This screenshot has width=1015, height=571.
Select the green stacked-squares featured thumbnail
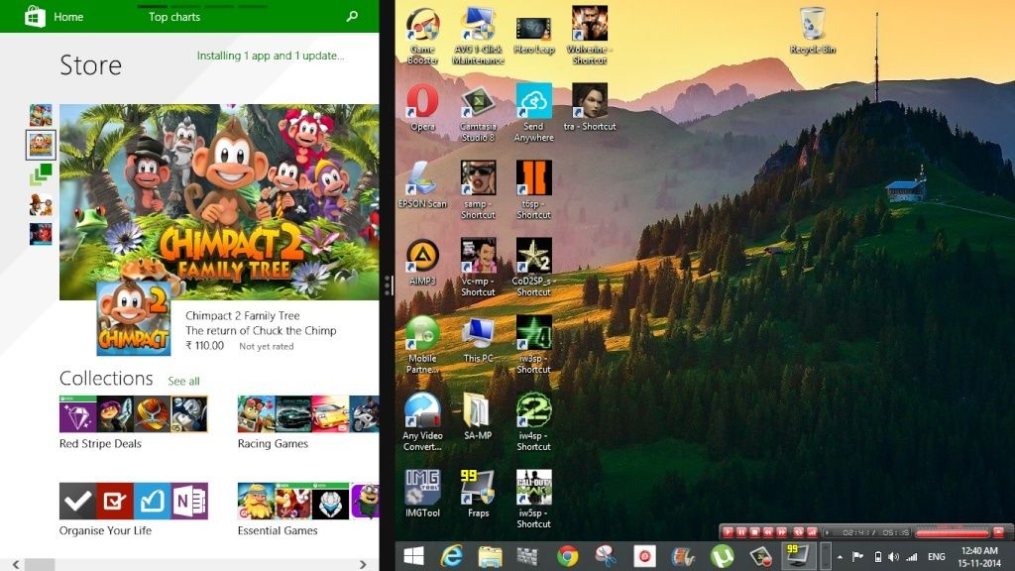(41, 174)
